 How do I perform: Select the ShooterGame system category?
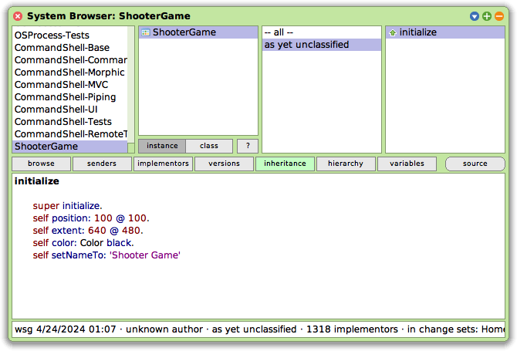point(70,147)
